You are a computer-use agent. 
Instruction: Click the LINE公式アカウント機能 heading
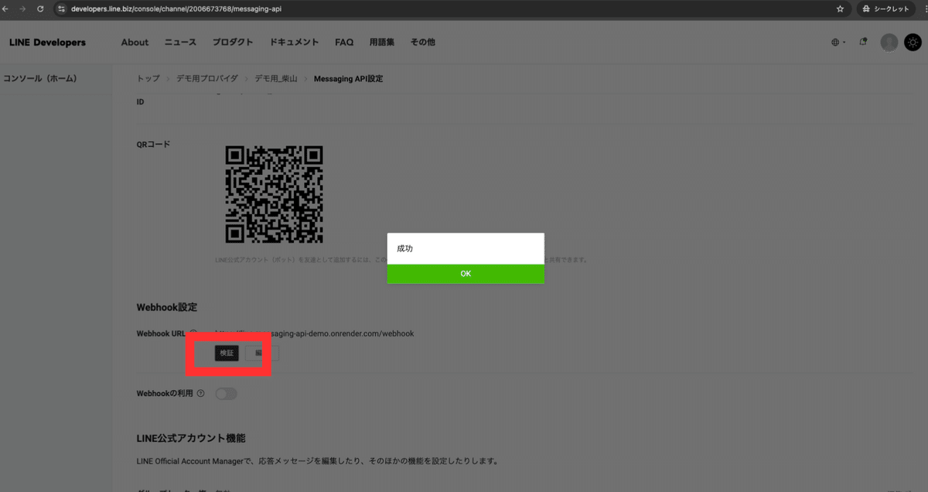click(x=192, y=439)
